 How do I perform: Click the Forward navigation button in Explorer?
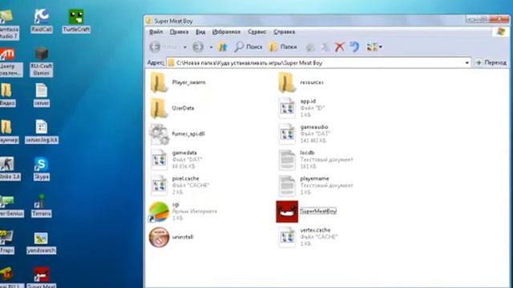(x=198, y=47)
